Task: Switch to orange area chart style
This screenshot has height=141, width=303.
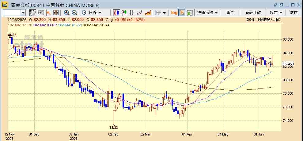Action: tap(148, 13)
